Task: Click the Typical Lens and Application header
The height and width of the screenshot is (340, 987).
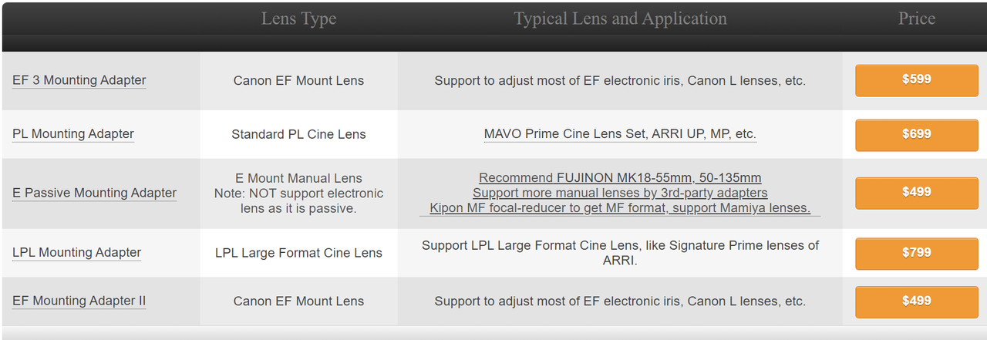Action: [620, 19]
